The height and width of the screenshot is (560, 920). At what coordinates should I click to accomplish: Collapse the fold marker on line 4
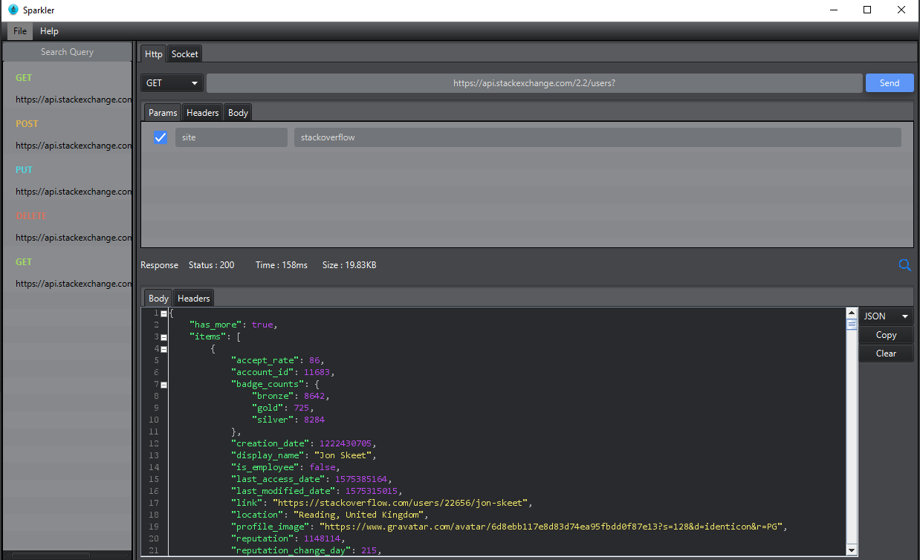point(163,349)
